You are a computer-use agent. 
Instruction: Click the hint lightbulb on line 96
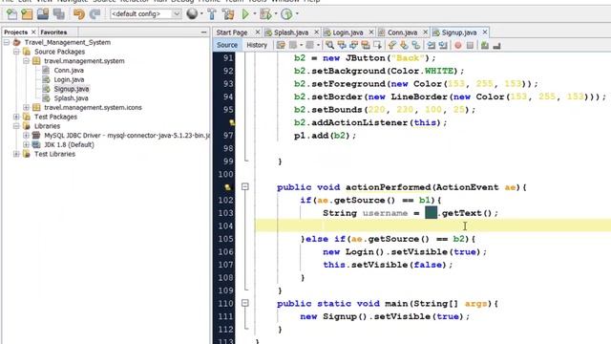(x=231, y=123)
